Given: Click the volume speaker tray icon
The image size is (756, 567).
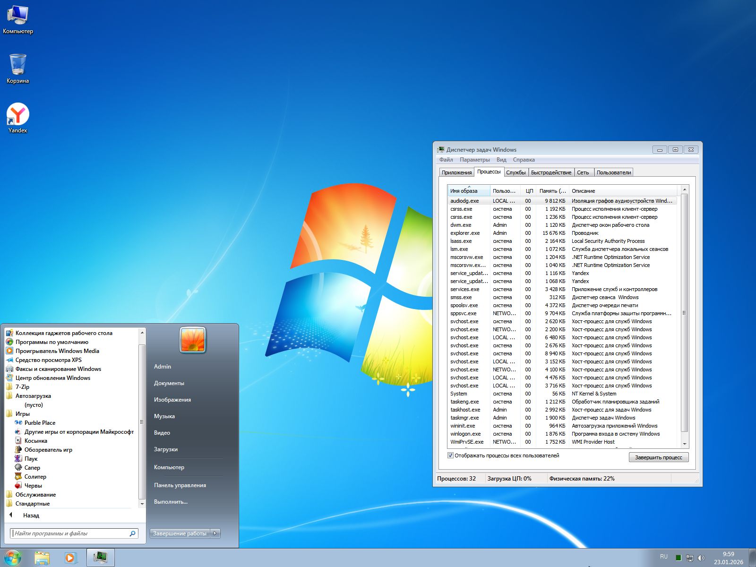Looking at the screenshot, I should click(701, 558).
